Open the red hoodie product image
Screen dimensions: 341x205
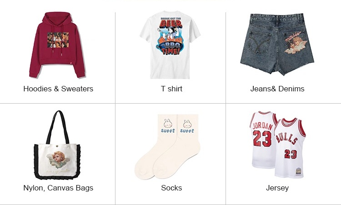click(x=57, y=45)
